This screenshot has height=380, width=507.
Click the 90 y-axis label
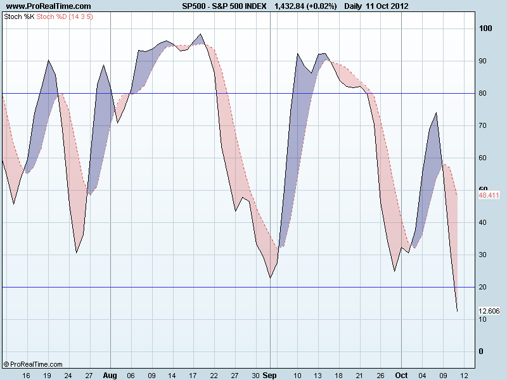coord(482,61)
